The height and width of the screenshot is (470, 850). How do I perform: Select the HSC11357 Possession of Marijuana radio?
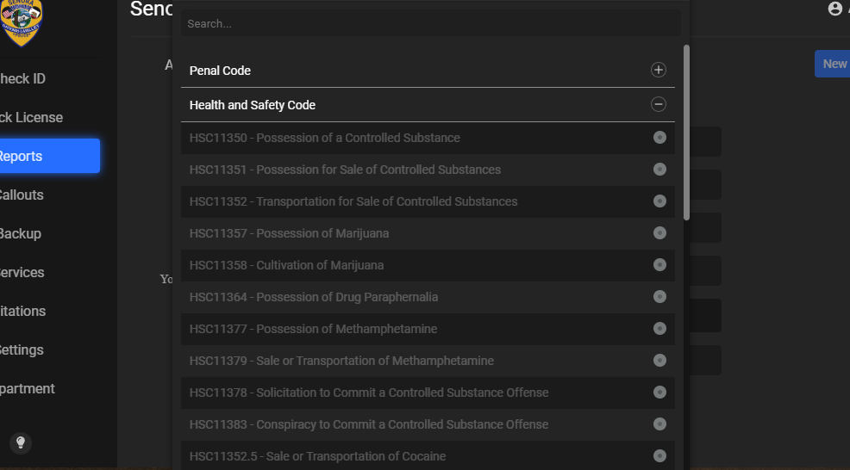click(659, 233)
